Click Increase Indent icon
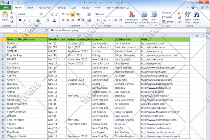Screen dimensions: 210x140 pos(83,20)
